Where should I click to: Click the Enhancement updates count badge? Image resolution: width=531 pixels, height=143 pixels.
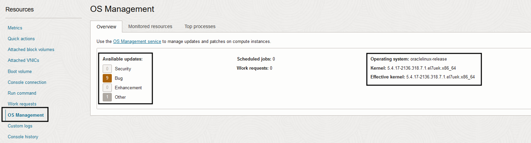click(x=107, y=88)
